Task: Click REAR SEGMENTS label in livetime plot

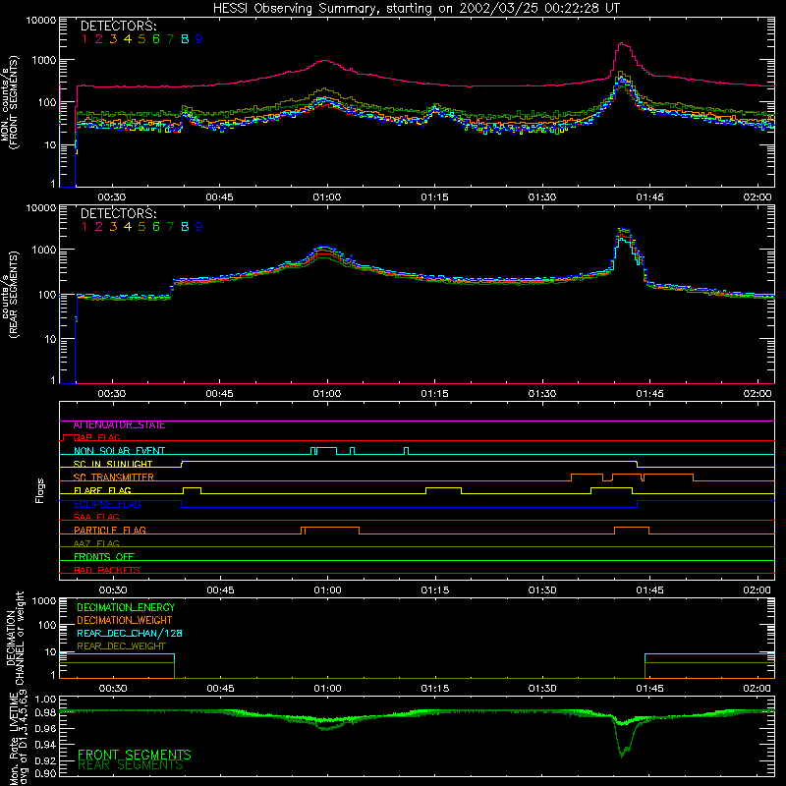Action: 131,765
